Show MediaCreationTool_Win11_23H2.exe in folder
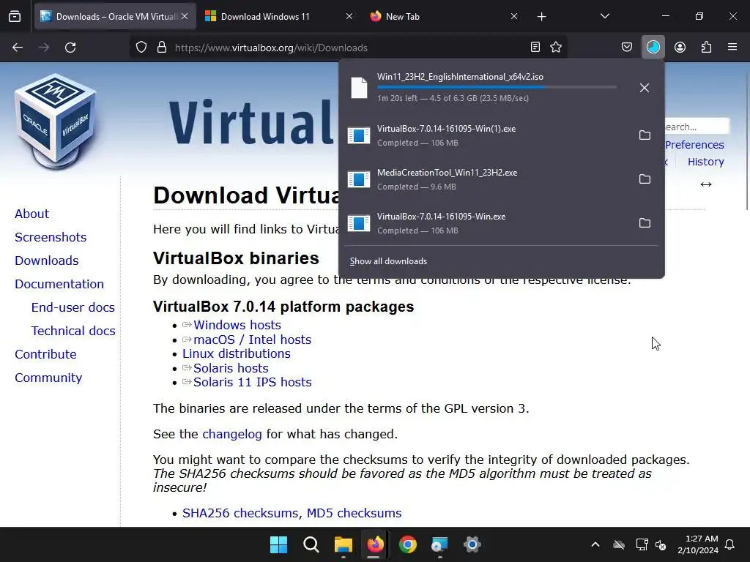The height and width of the screenshot is (562, 750). tap(645, 179)
